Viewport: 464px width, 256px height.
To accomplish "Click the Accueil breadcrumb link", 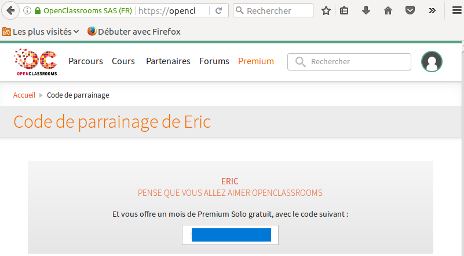I will 24,95.
